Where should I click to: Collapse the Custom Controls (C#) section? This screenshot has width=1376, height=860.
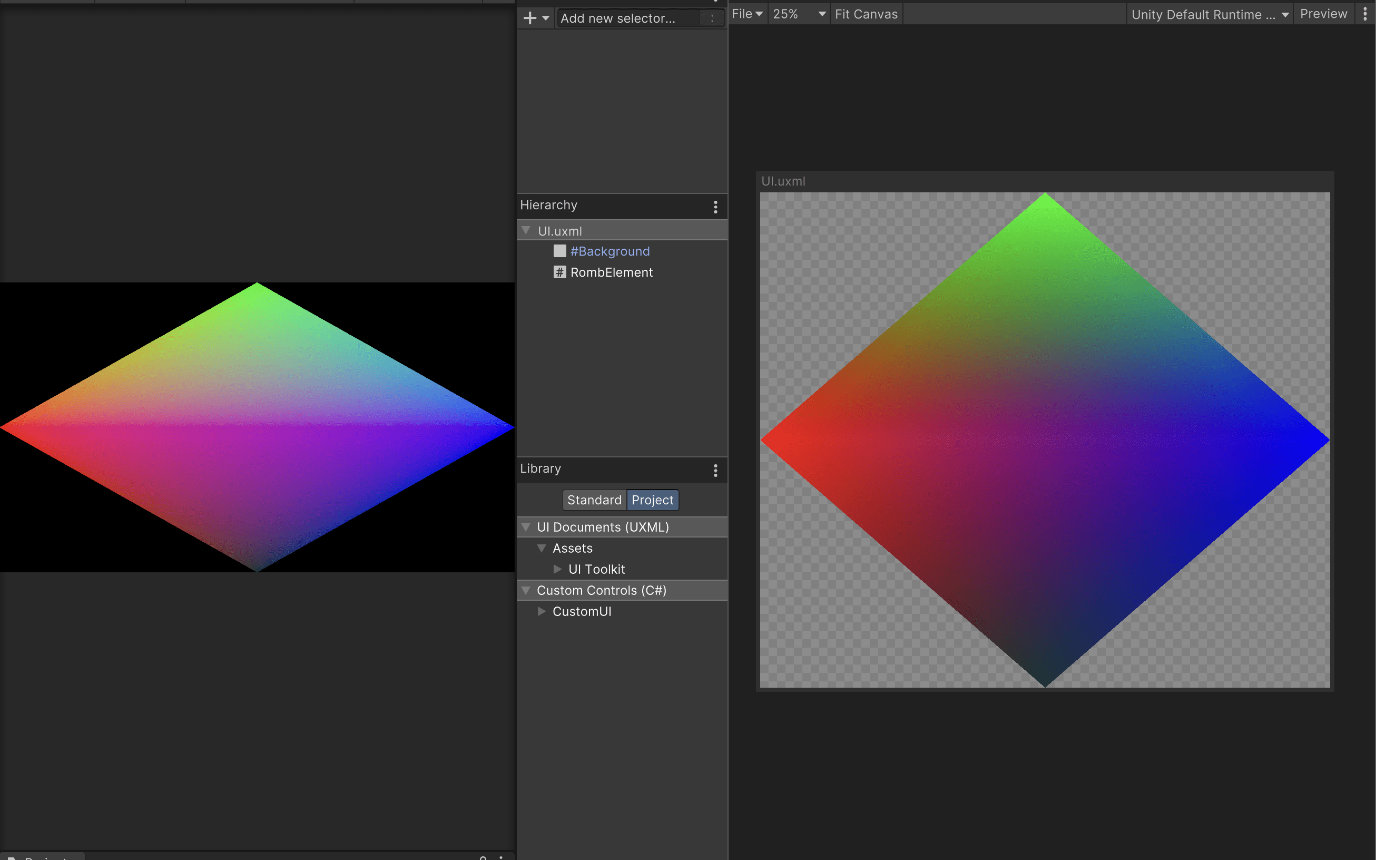tap(526, 590)
